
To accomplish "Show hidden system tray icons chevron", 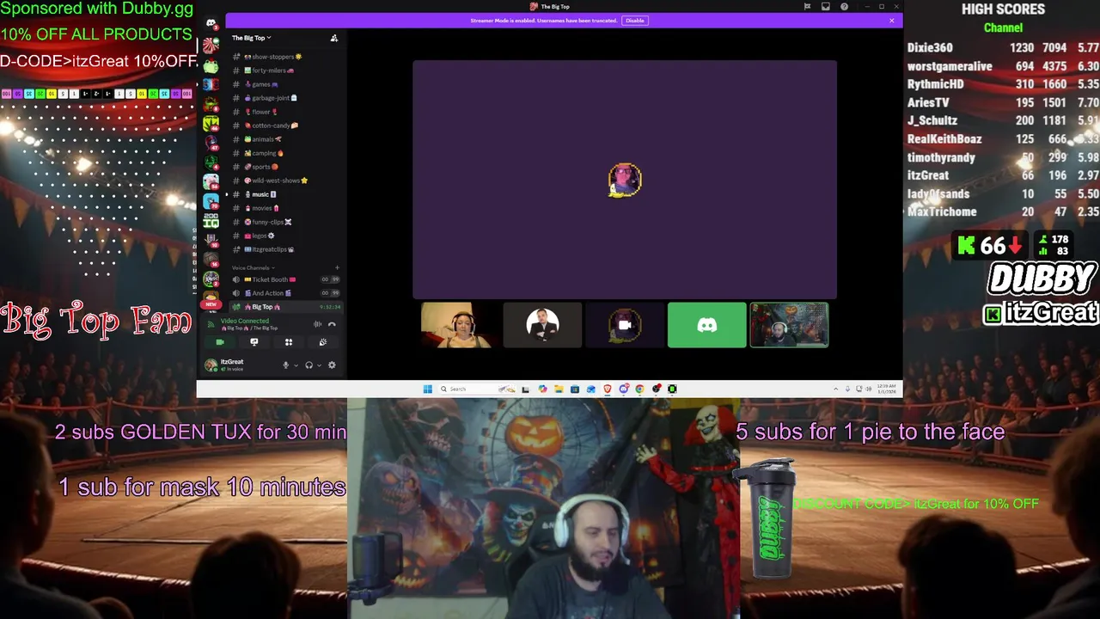I will (835, 389).
